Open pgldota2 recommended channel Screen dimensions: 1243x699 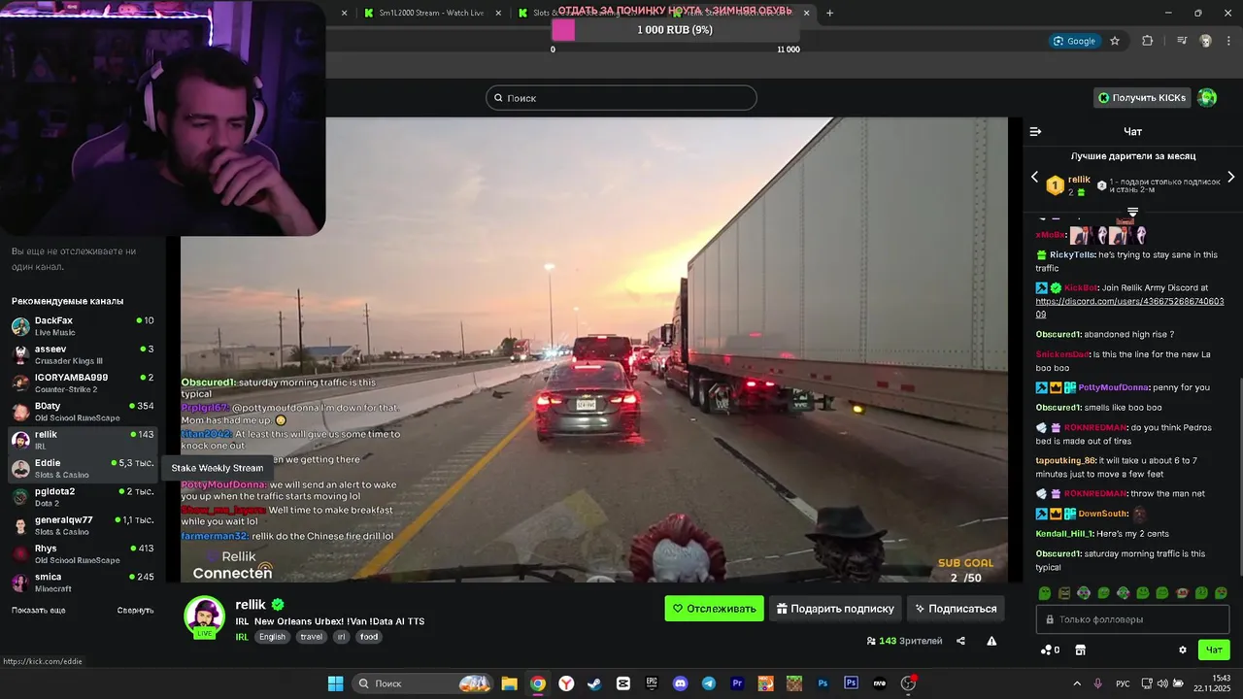coord(83,497)
